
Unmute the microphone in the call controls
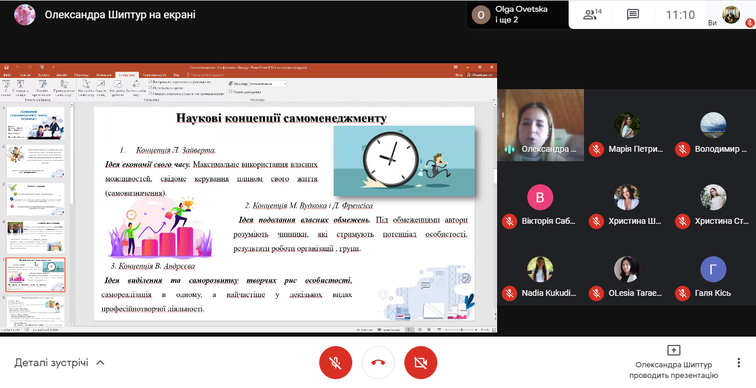(x=335, y=363)
